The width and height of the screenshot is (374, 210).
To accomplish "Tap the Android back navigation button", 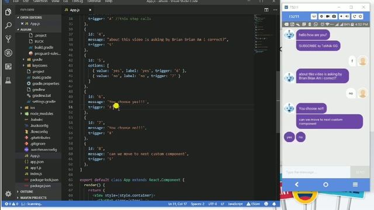I will coord(297,184).
